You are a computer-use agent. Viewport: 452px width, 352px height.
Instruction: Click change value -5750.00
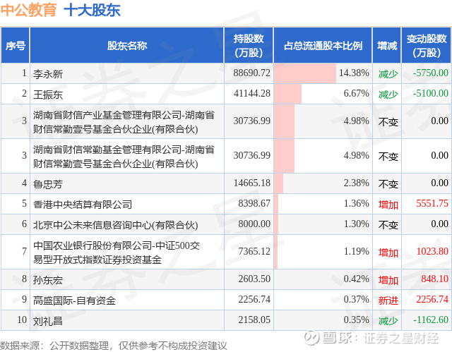tap(430, 73)
